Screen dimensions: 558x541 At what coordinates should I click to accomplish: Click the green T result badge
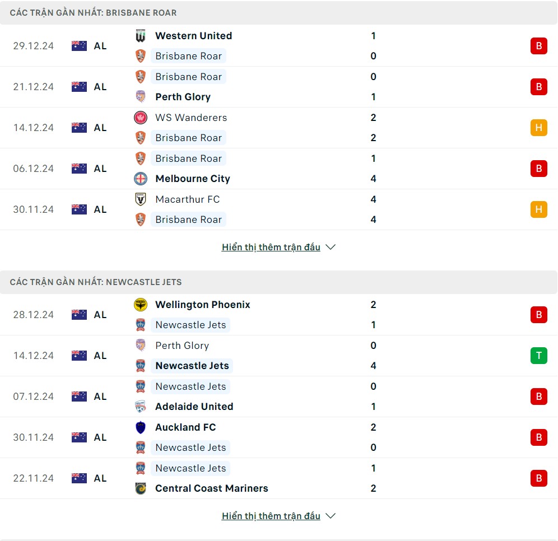(539, 356)
